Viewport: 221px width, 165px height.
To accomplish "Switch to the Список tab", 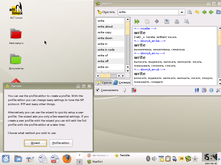I will point(104,82).
